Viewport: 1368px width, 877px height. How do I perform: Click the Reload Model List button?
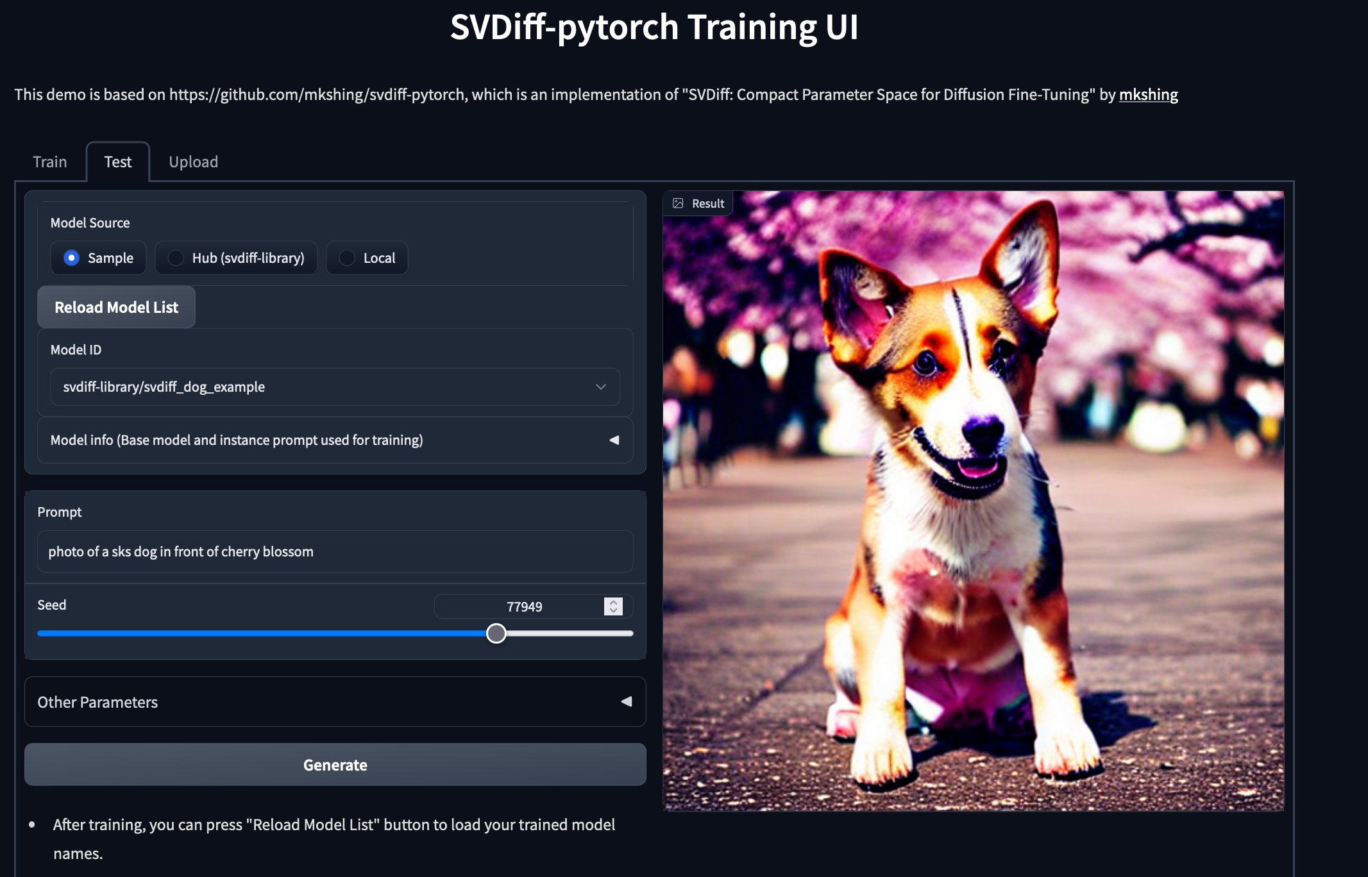click(116, 307)
